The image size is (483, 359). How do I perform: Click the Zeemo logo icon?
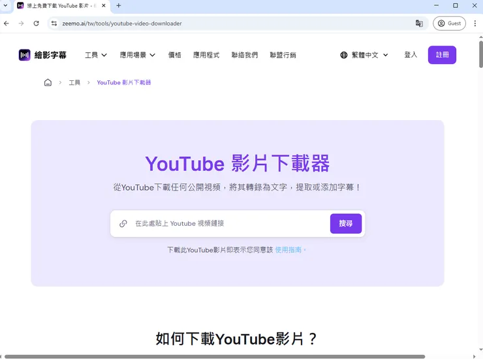(x=24, y=55)
